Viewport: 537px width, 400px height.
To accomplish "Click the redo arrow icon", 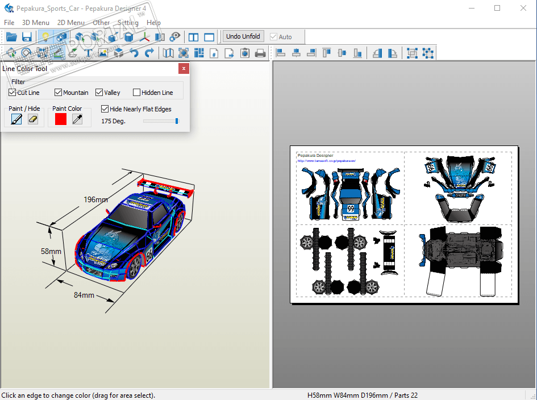I will (x=149, y=53).
